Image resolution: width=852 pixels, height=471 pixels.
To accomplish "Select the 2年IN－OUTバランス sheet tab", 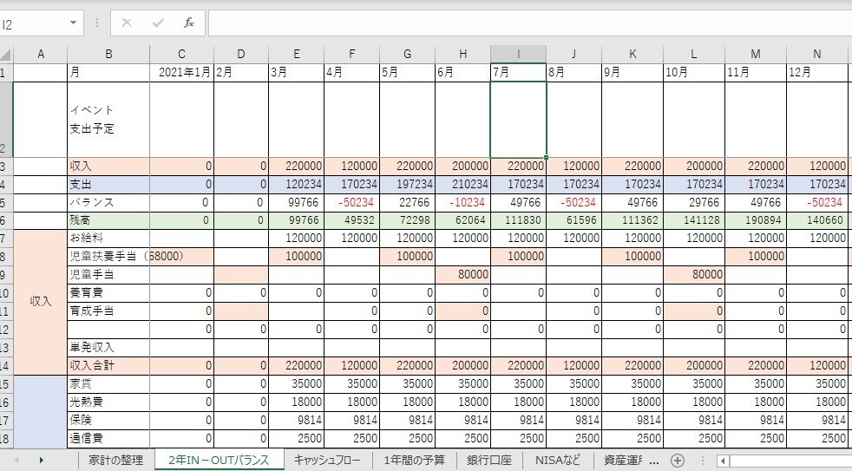I will click(x=219, y=460).
